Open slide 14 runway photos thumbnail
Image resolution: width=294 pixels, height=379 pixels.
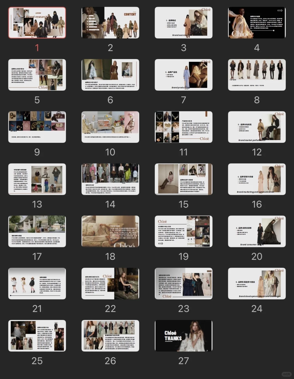tap(110, 179)
